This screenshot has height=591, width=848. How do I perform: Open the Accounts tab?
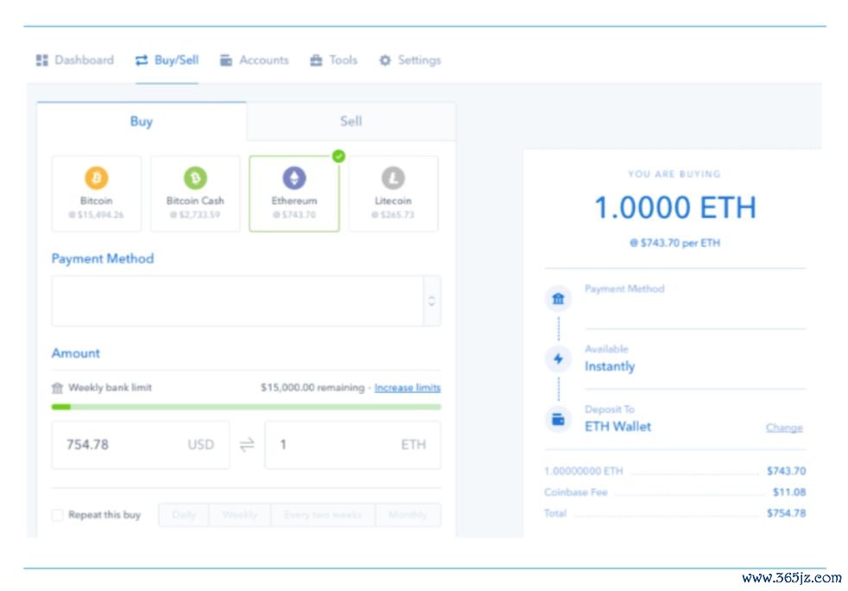(254, 60)
